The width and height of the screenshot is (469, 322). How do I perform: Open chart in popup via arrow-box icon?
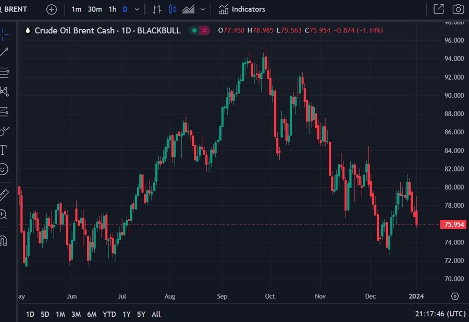439,9
